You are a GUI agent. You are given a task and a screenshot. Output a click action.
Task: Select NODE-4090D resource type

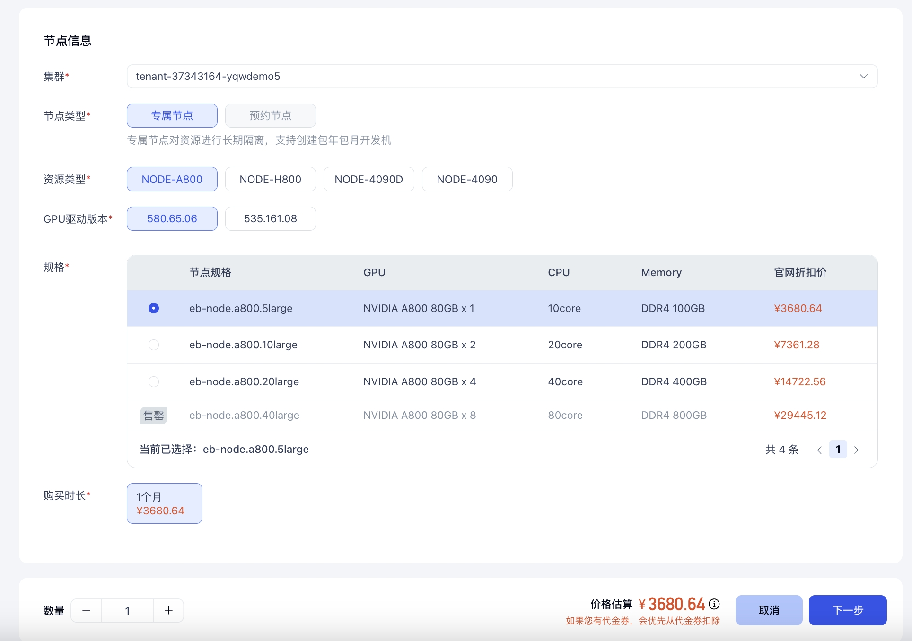pyautogui.click(x=368, y=179)
